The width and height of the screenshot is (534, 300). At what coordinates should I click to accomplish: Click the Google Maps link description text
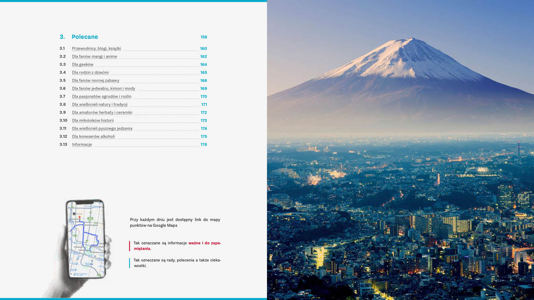(175, 222)
